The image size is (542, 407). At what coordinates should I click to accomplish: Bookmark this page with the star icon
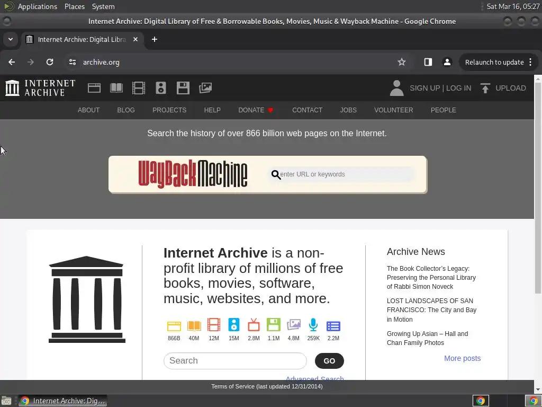click(401, 63)
